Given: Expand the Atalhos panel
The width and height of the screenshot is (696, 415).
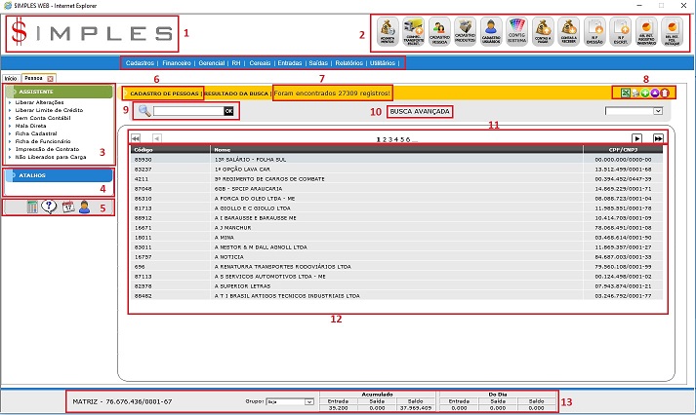Looking at the screenshot, I should pyautogui.click(x=59, y=175).
